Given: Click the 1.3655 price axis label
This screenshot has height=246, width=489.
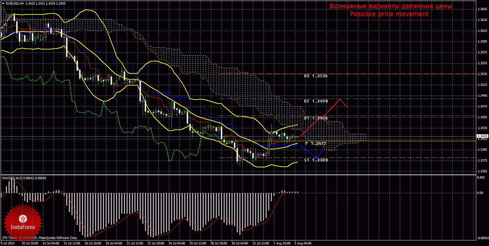Looking at the screenshot, I should click(482, 9).
